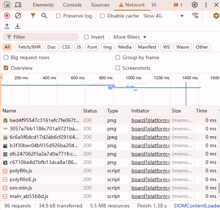Open network conditions wifi icon
The height and width of the screenshot is (210, 220).
coord(195,16)
